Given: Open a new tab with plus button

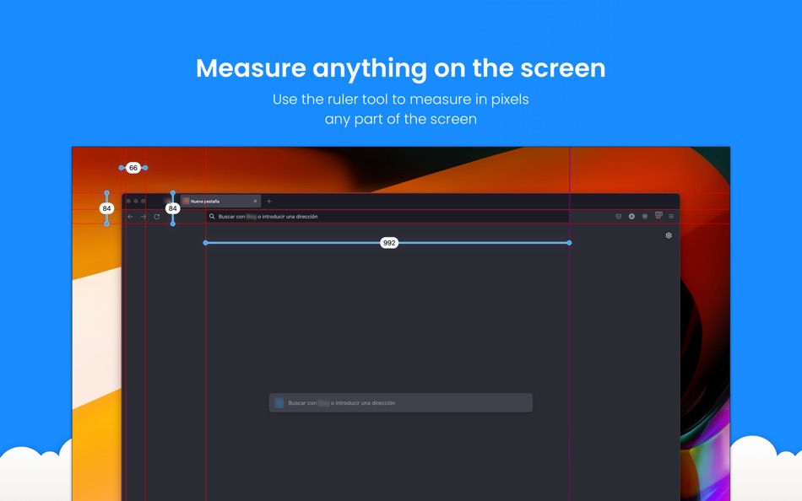Looking at the screenshot, I should coord(269,202).
